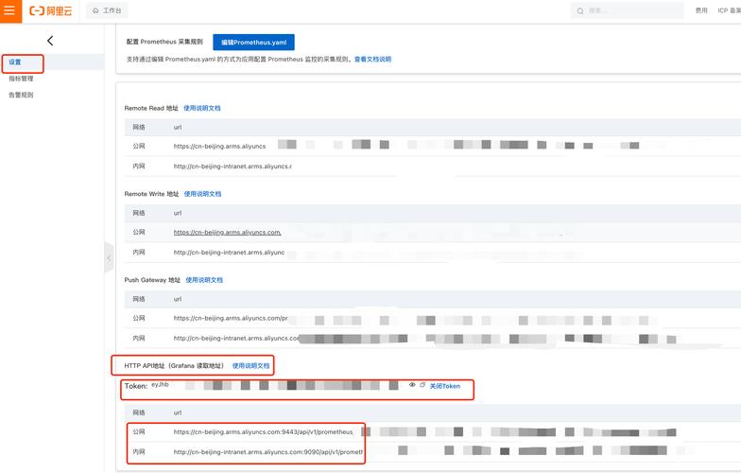This screenshot has width=741, height=473.
Task: Click Remote Write public URL link
Action: [227, 233]
